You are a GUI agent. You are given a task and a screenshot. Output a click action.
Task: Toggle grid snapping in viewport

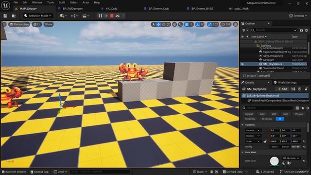(187, 24)
